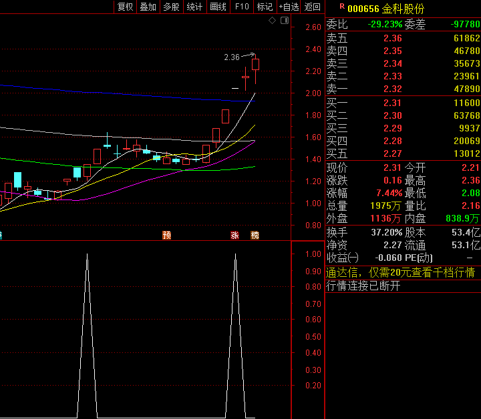Click the 收益(一) -0.060 value
Viewport: 481px width, 419px height.
[388, 258]
